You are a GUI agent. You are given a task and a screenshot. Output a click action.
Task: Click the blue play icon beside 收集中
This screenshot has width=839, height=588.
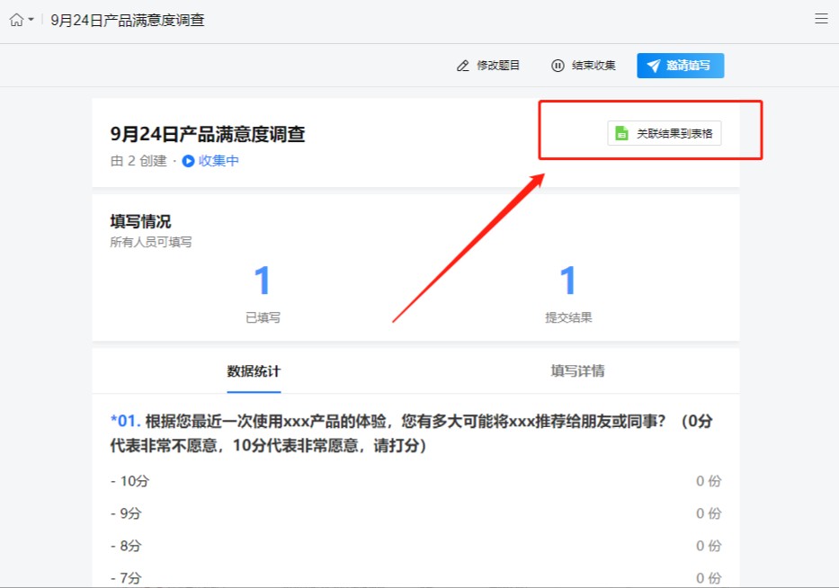click(x=189, y=161)
